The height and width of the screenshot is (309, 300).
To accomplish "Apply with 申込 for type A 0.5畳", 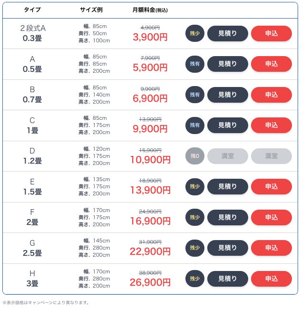I will pos(271,64).
